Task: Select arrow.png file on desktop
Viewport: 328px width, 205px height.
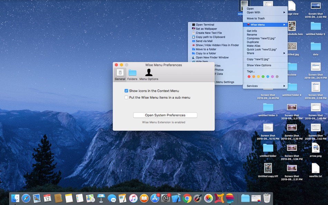Action: point(316,150)
